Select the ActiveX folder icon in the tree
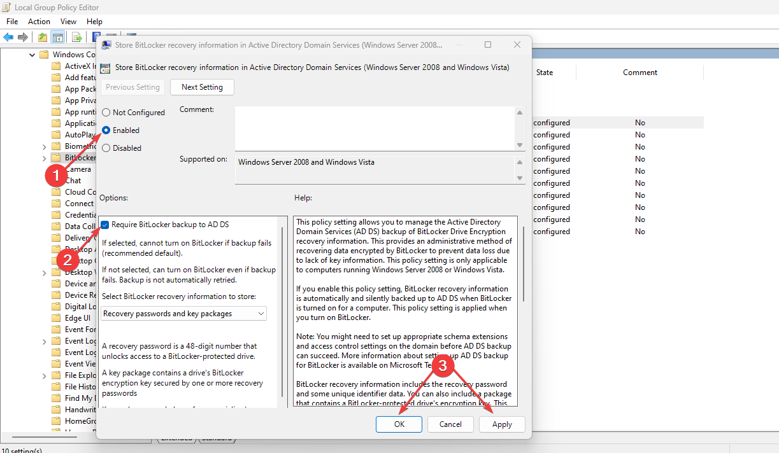The width and height of the screenshot is (779, 453). pyautogui.click(x=57, y=66)
